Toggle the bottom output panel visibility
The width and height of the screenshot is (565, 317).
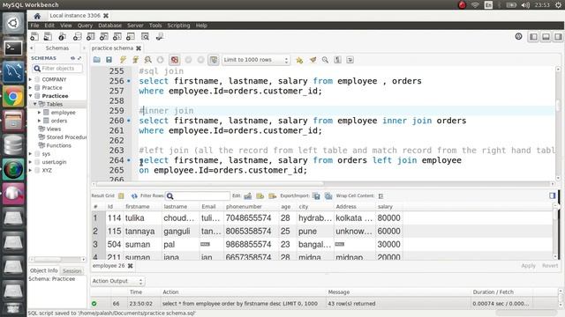click(x=546, y=37)
